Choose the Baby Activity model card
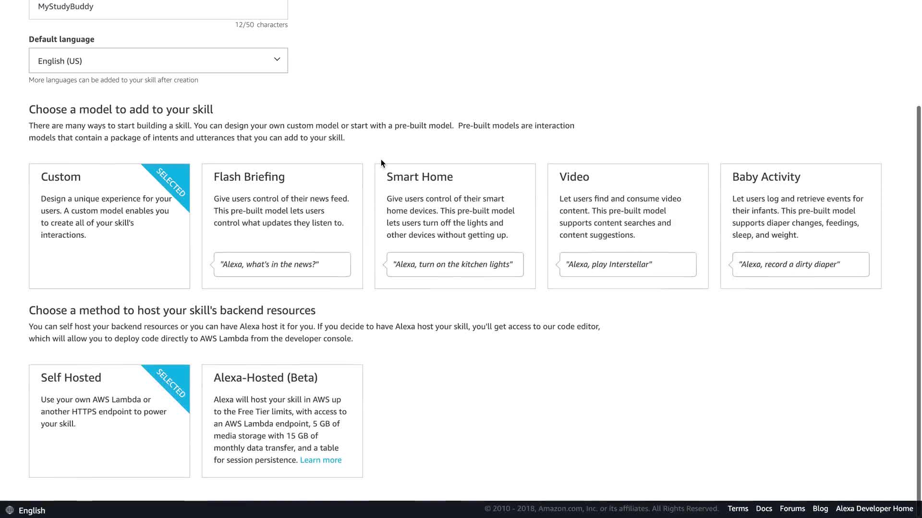The image size is (922, 518). click(x=801, y=225)
